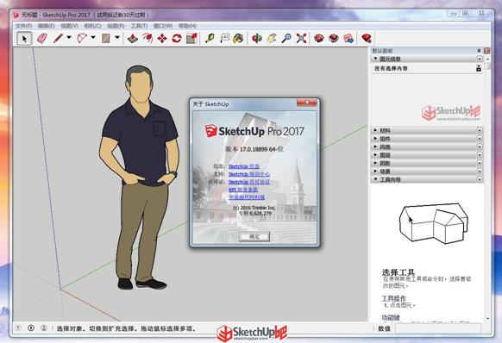Select the Rectangle shape tool
The image size is (502, 343).
click(106, 39)
